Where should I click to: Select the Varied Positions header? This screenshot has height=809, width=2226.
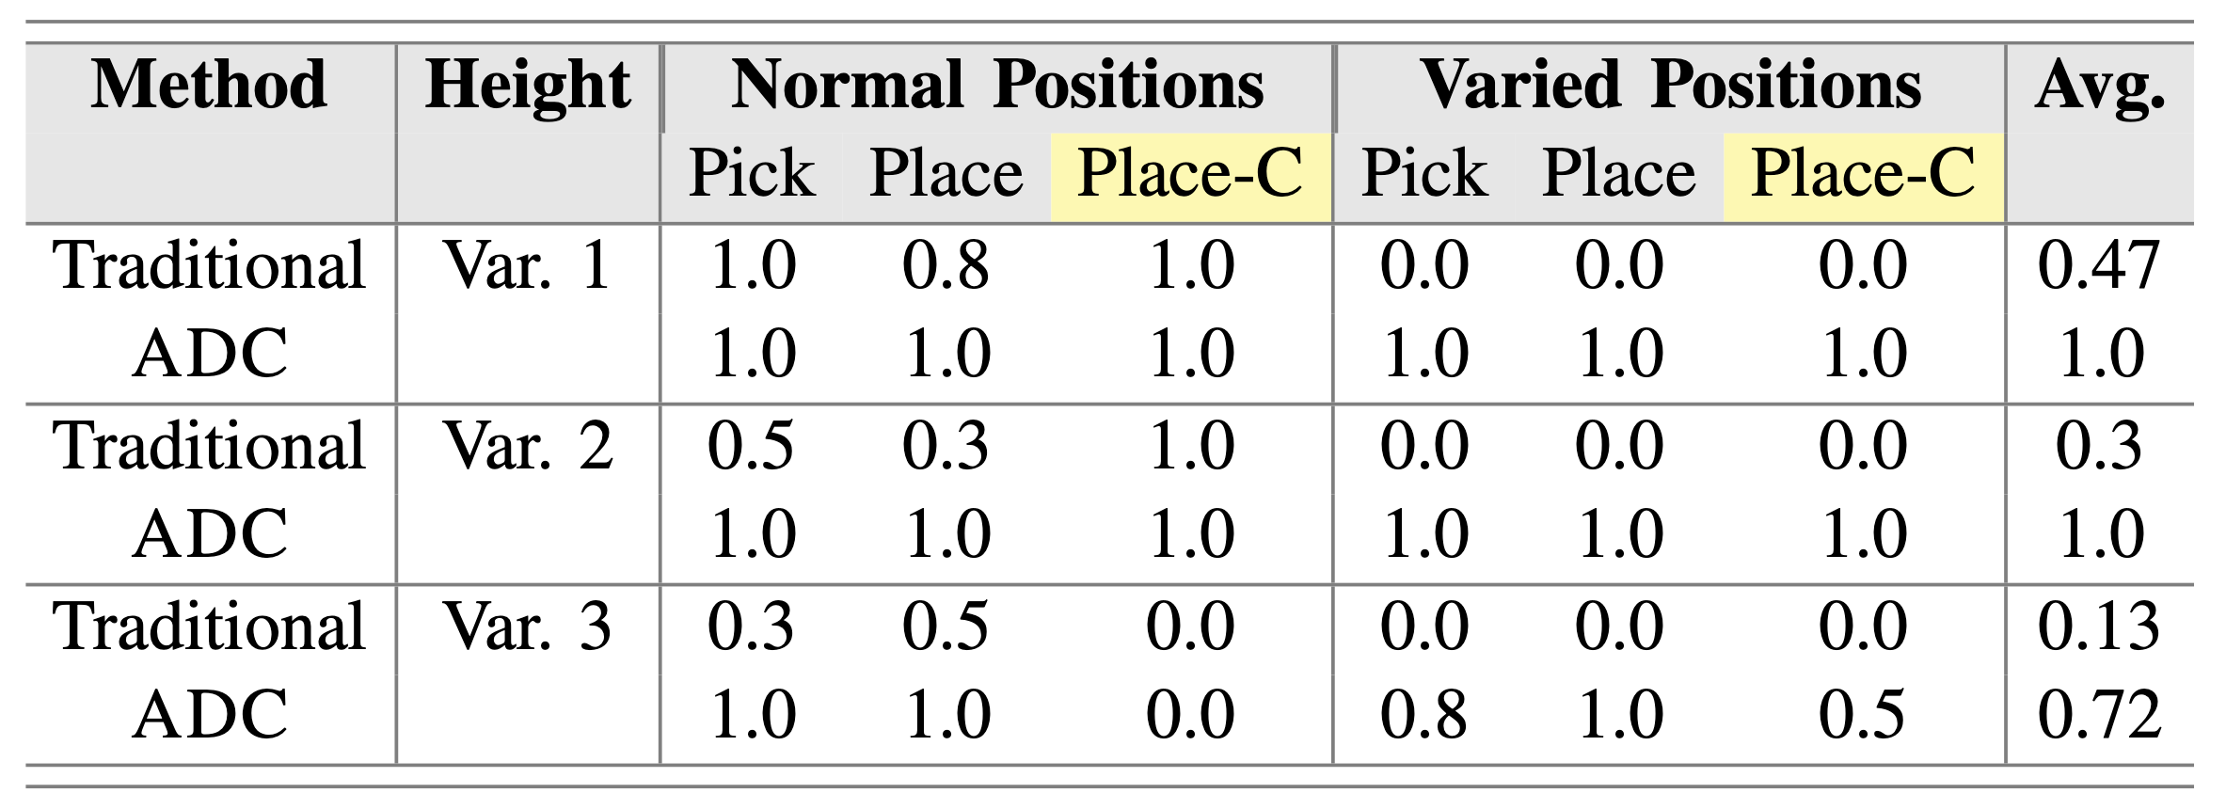[1671, 86]
